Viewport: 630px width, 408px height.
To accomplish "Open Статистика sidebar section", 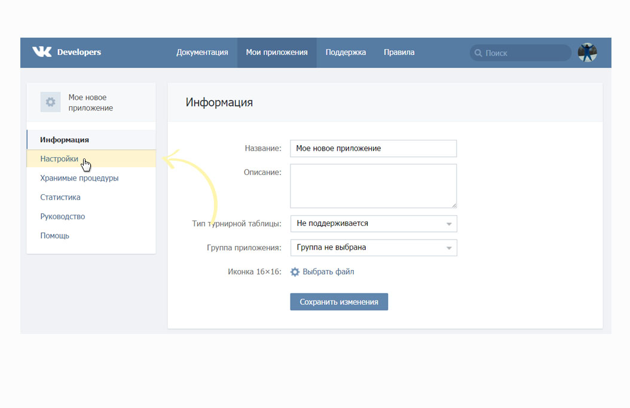I will (60, 197).
